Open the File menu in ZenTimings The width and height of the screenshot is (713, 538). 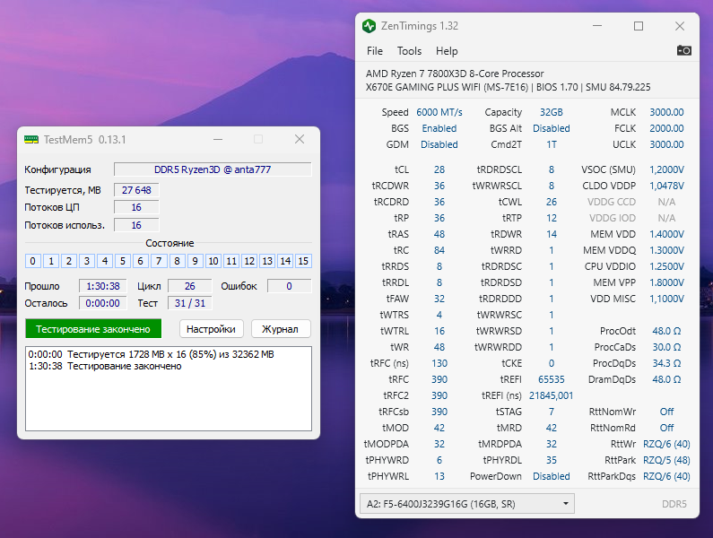[375, 51]
